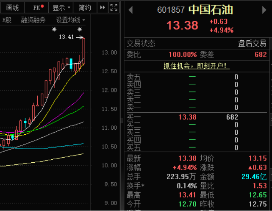
Task: Click the first sun event marker icon
Action: tap(54, 29)
